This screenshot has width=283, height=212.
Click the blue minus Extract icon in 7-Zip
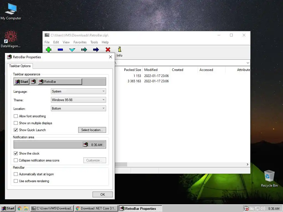60,50
